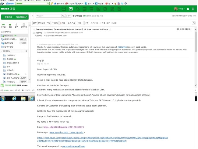
Task: Click the mail search input field
Action: tap(49, 16)
